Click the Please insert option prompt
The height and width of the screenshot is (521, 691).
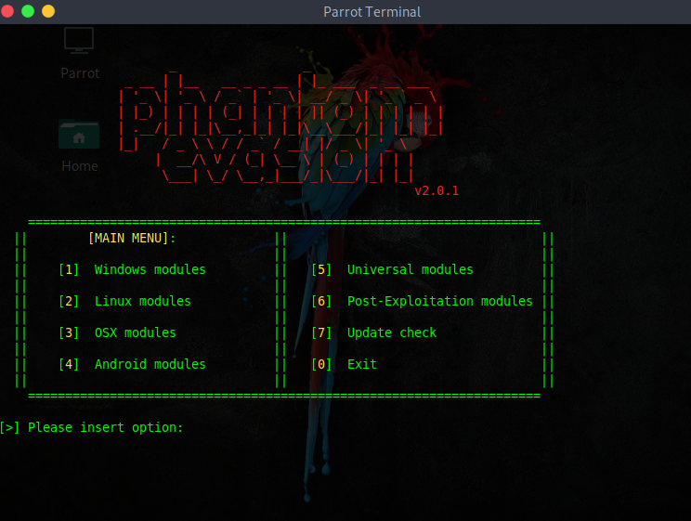click(91, 427)
